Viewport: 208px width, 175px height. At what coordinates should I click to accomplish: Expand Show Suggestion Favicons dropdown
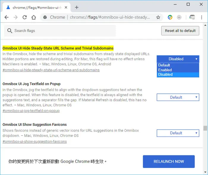pyautogui.click(x=178, y=133)
